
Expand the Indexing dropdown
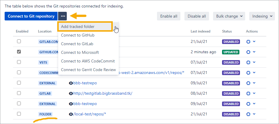262,16
